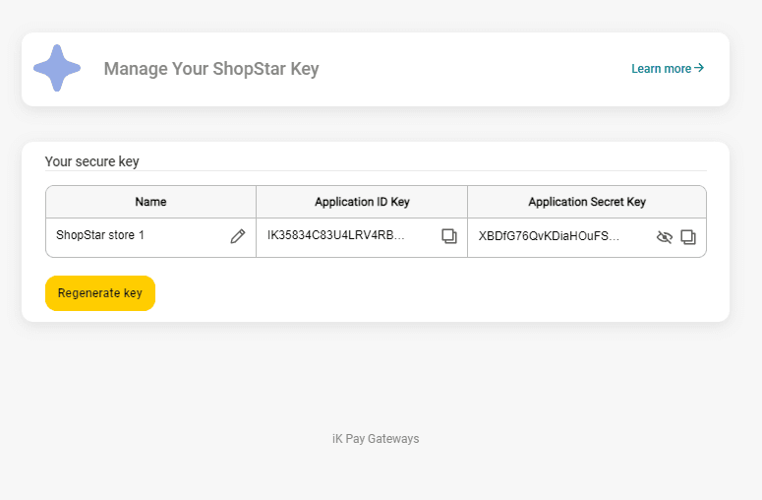Screen dimensions: 762x500
Task: Click the XBDfG76QvKDiaHOuFS secret value
Action: [541, 236]
